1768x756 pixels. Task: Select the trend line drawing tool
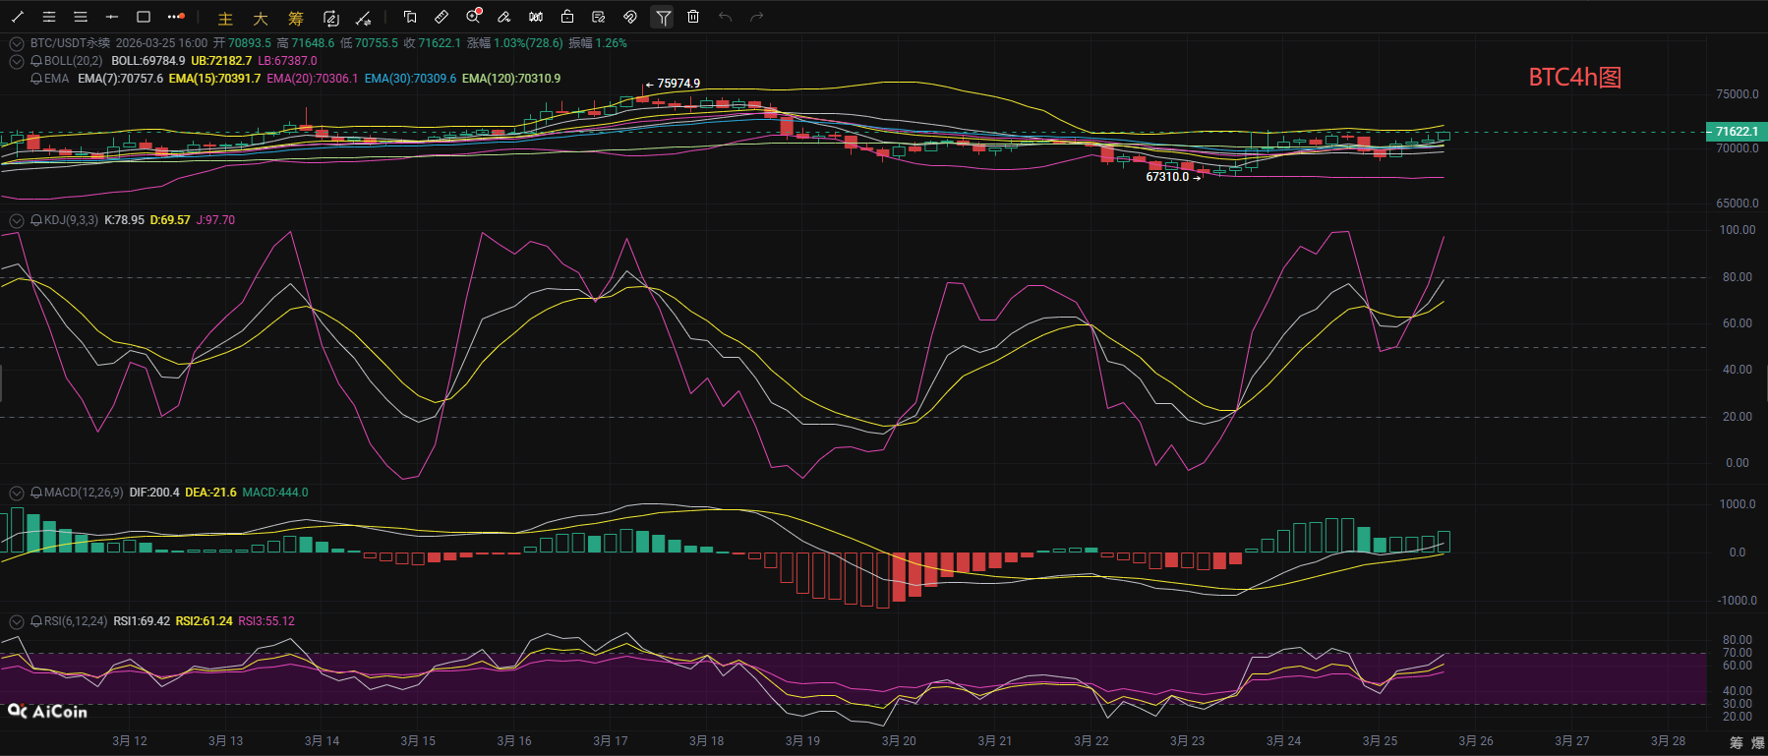click(x=18, y=17)
